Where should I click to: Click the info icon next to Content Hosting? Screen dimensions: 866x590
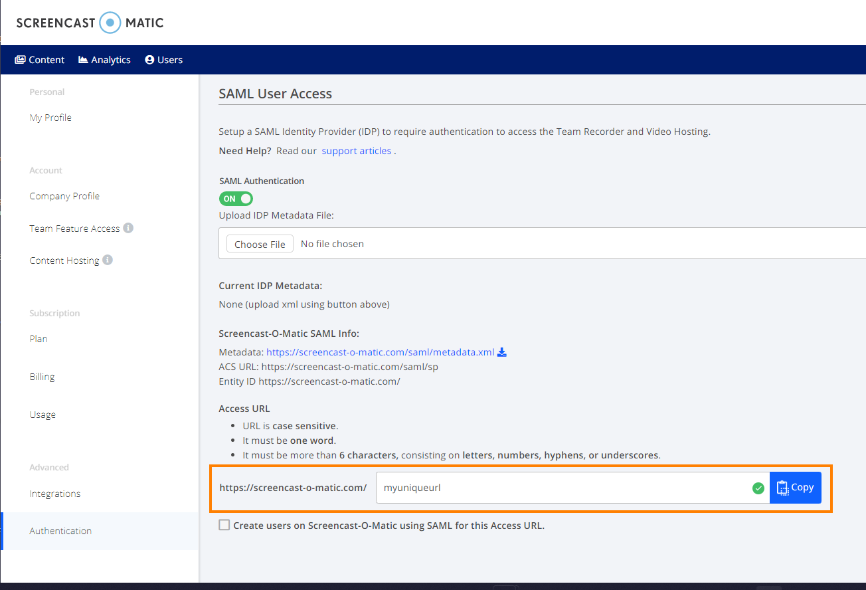tap(108, 260)
